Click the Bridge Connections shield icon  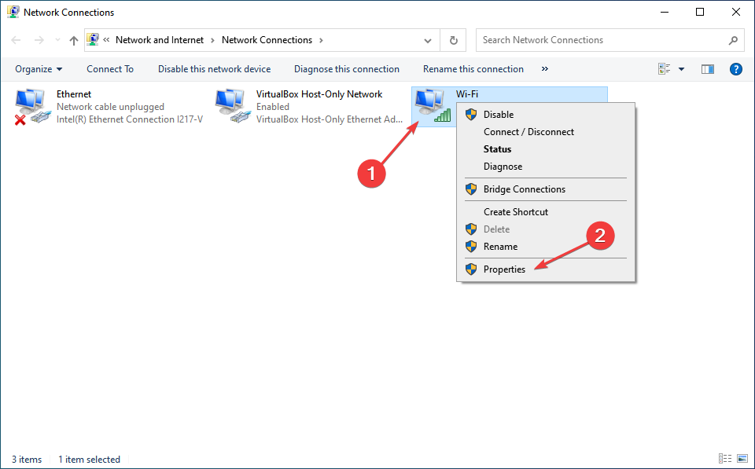click(471, 189)
